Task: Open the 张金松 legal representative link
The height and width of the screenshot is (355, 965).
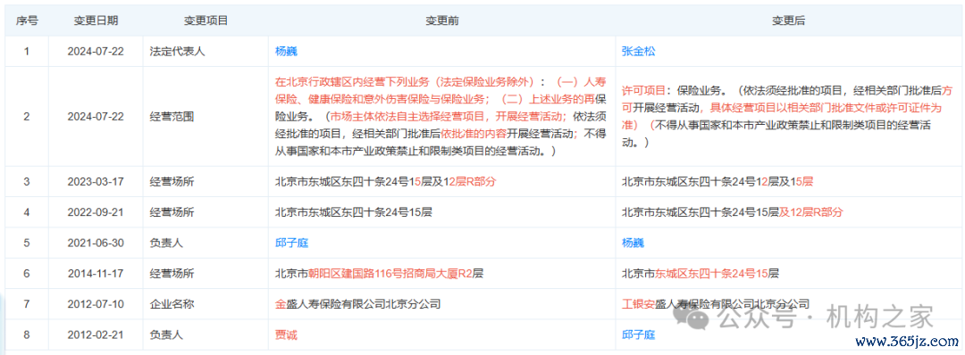Action: [x=638, y=52]
